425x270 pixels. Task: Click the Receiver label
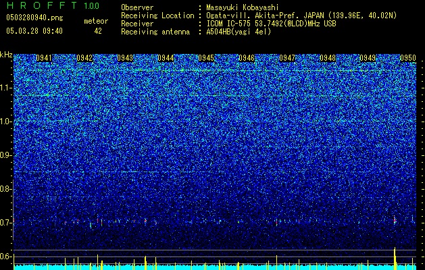point(137,24)
